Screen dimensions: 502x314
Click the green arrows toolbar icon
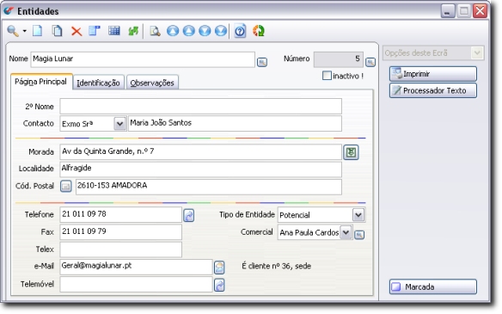(x=133, y=31)
